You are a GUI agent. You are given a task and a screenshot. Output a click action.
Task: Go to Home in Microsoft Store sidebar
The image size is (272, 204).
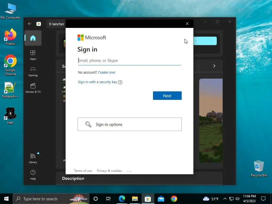pyautogui.click(x=33, y=38)
